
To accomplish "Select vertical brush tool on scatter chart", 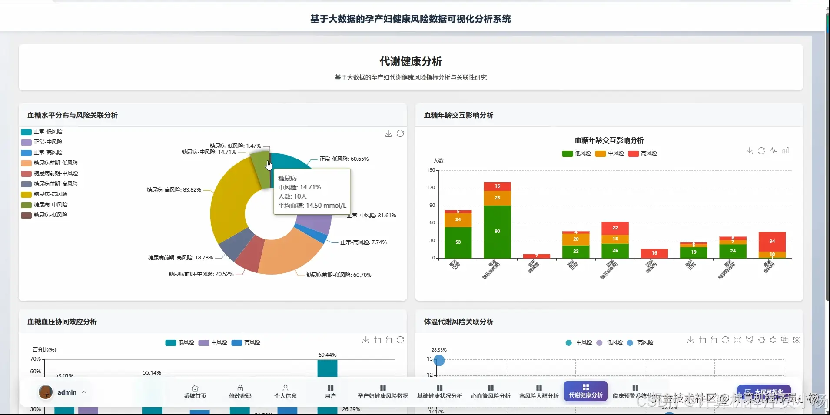I will 773,340.
